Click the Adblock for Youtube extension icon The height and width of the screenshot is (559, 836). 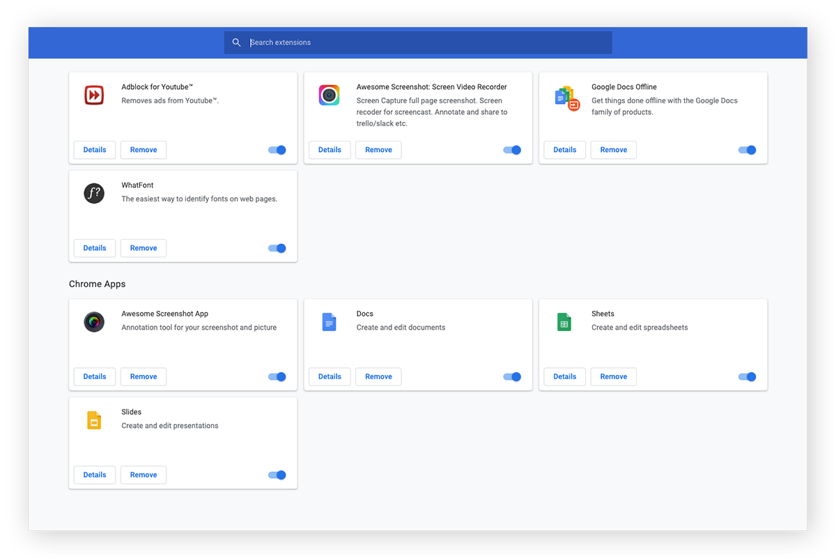[94, 95]
